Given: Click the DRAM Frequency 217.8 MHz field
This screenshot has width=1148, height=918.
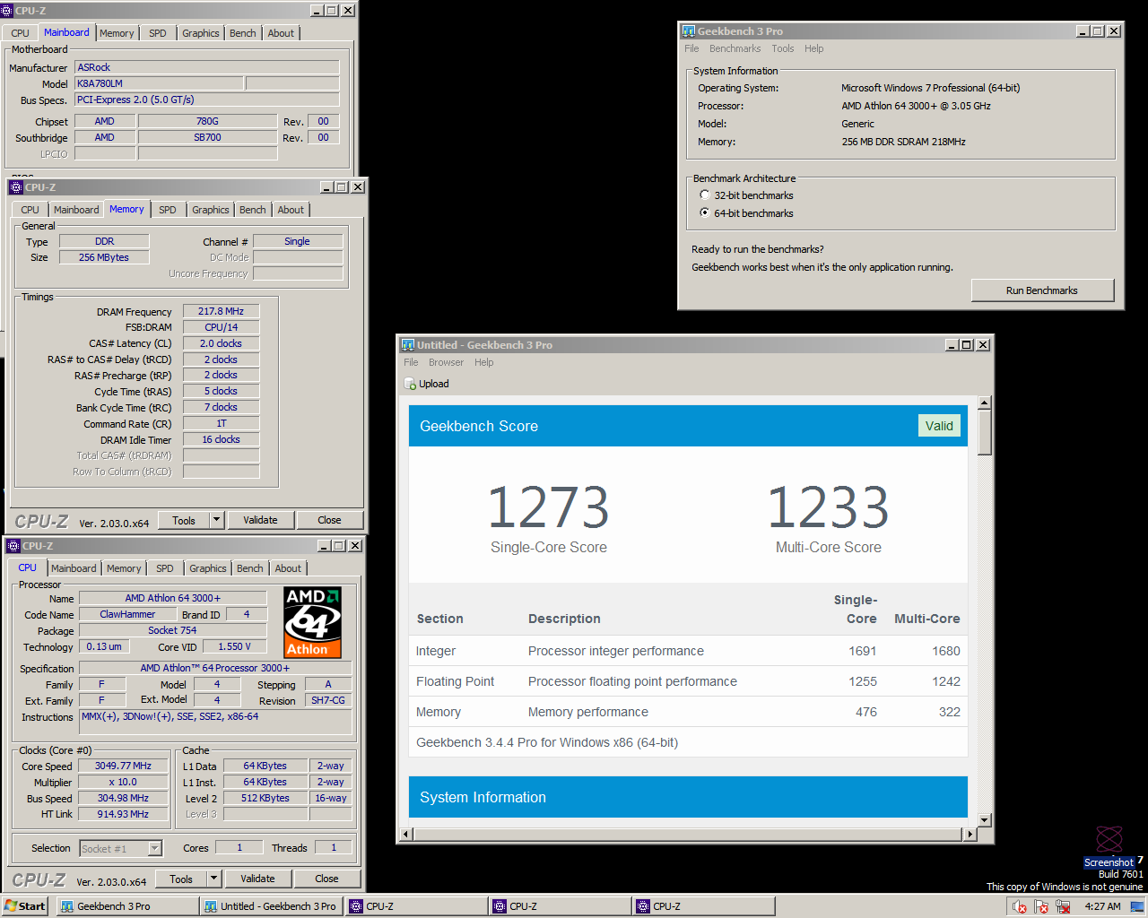Looking at the screenshot, I should tap(221, 311).
